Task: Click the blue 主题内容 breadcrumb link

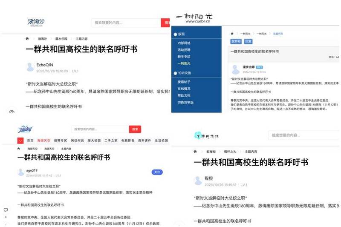Action: pyautogui.click(x=278, y=34)
